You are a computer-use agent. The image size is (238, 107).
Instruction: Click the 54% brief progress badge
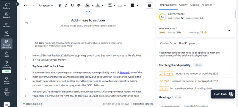point(162,32)
